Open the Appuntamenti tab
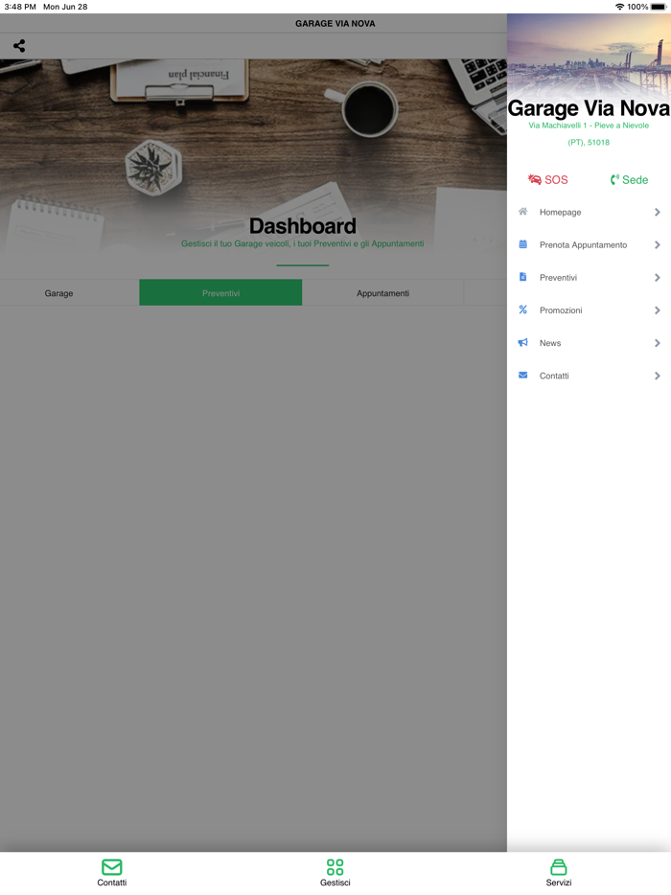This screenshot has width=671, height=895. [x=382, y=293]
